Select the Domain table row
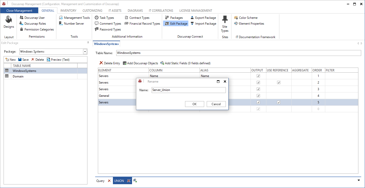 coord(45,76)
